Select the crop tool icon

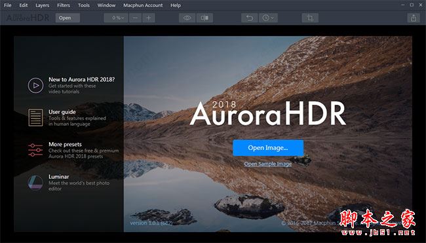310,18
